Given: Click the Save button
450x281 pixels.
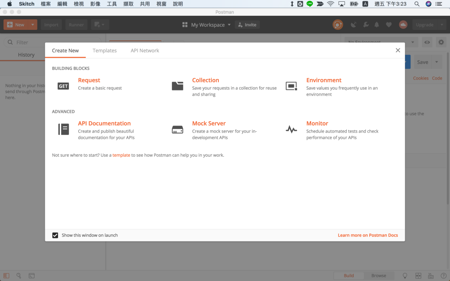Looking at the screenshot, I should click(422, 62).
